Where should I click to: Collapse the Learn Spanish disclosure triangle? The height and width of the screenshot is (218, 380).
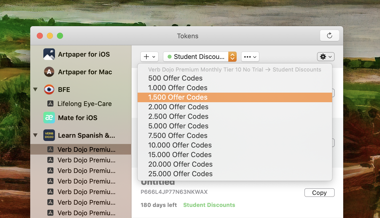click(x=36, y=135)
